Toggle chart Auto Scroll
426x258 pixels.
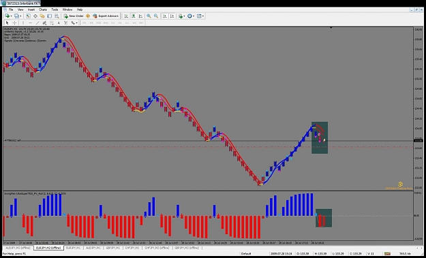[x=165, y=16]
